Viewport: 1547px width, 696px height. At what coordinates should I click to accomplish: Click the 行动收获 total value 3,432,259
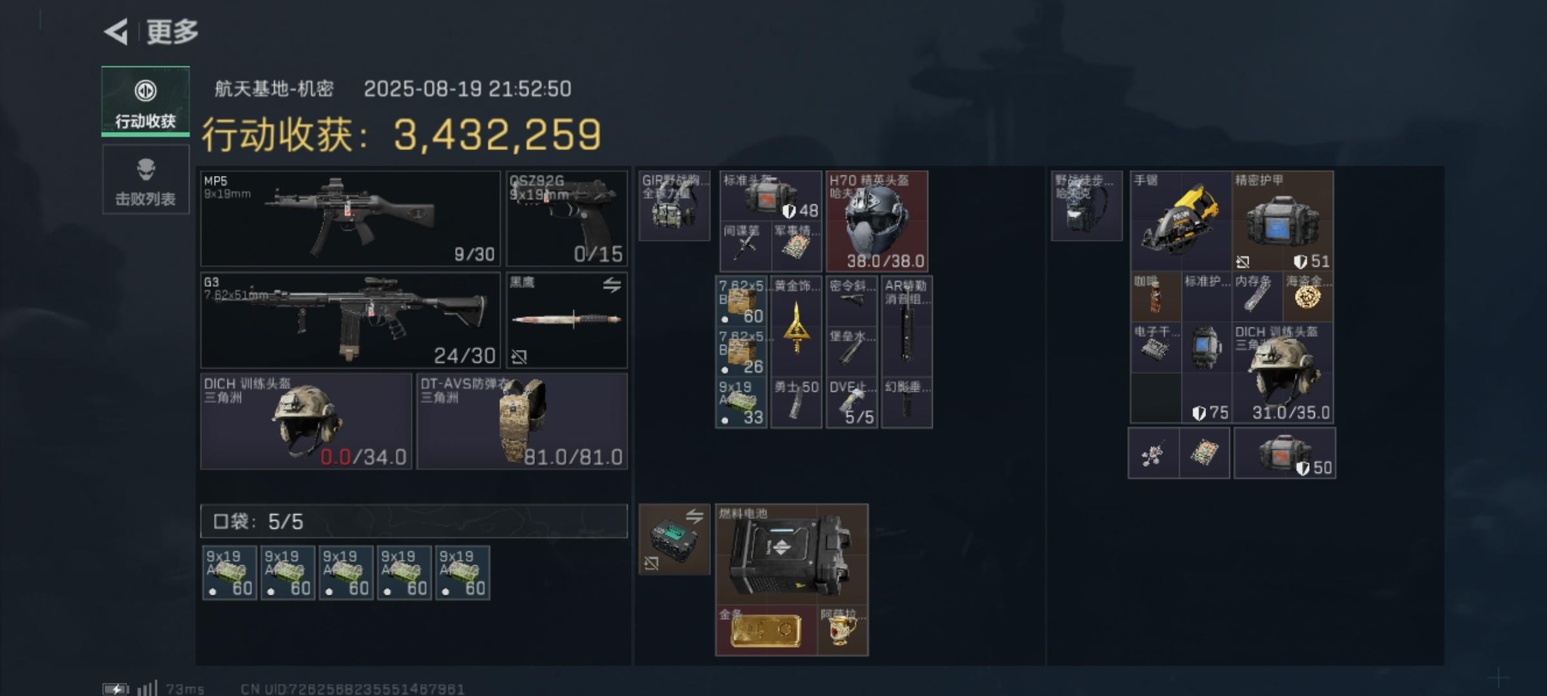pos(498,135)
